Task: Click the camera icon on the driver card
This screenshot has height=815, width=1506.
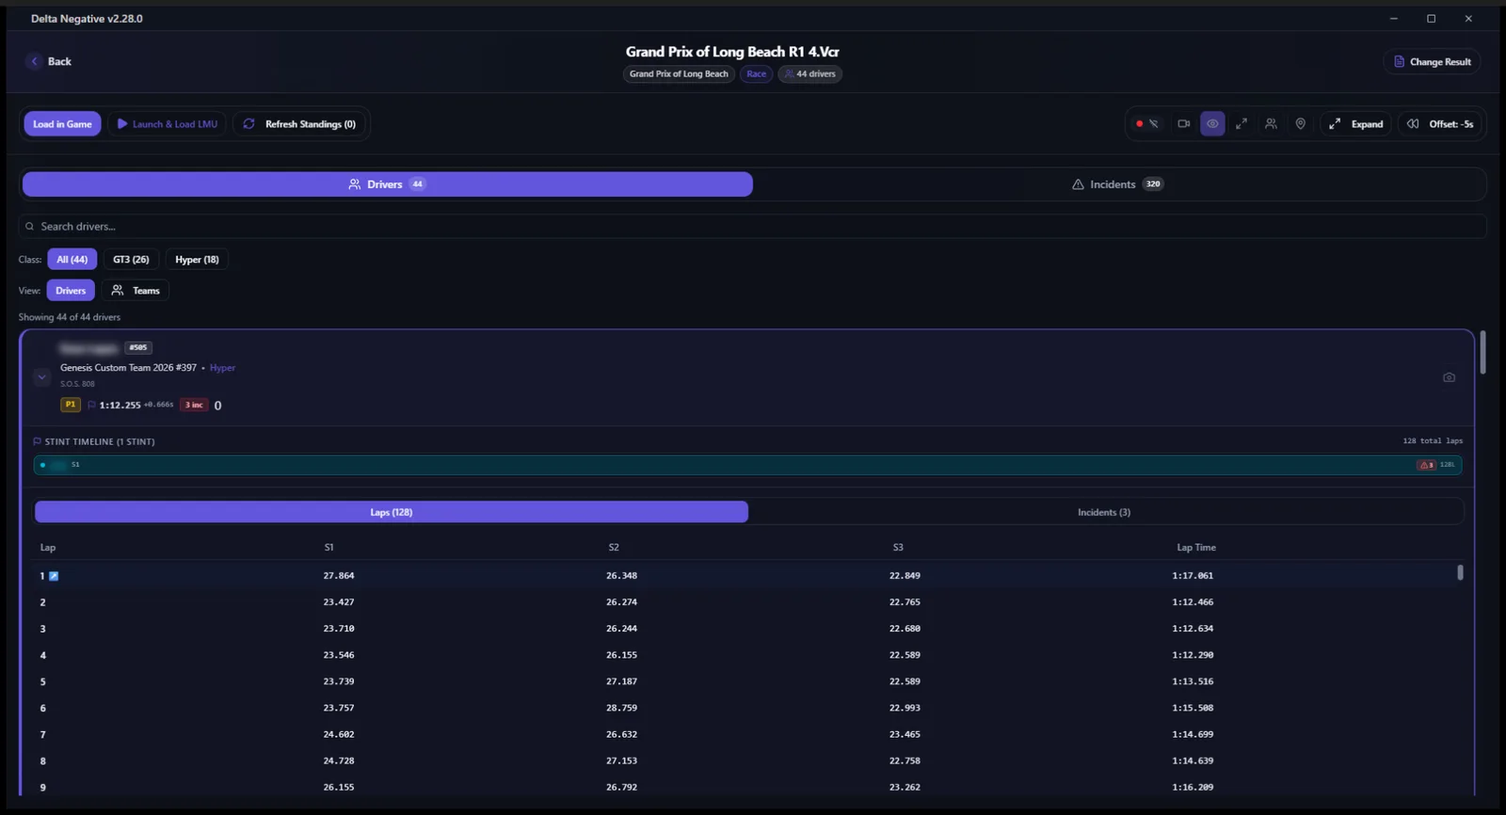Action: (x=1449, y=377)
